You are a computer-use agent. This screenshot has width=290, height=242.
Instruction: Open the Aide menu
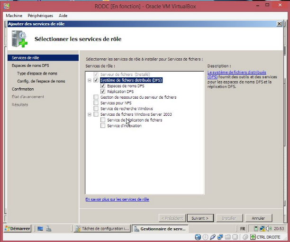click(x=63, y=16)
